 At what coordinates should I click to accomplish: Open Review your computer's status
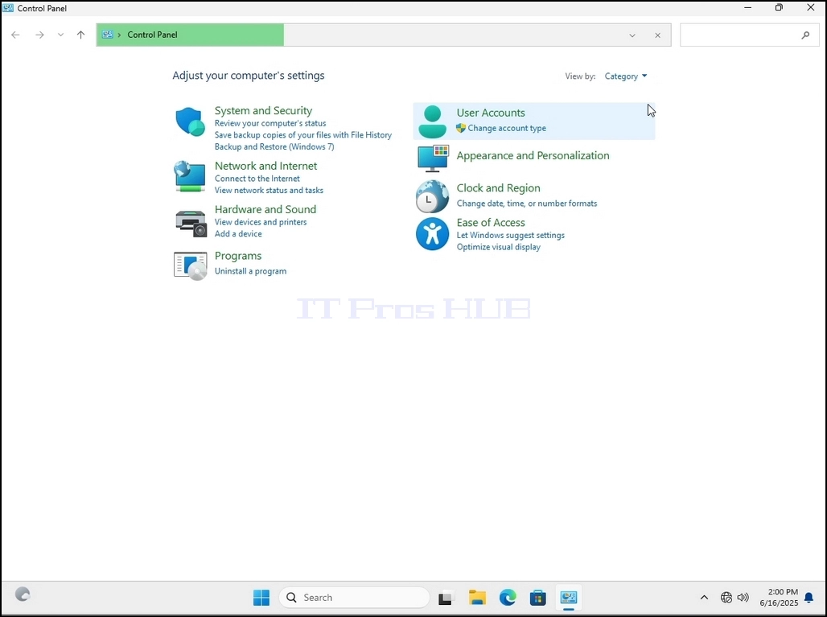coord(270,123)
